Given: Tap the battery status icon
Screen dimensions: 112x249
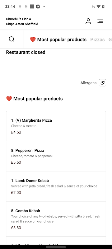Looking at the screenshot, I should pos(103,7).
